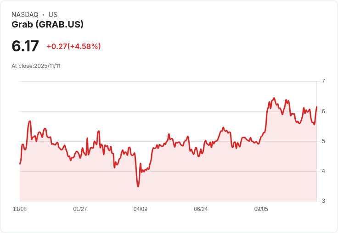Click the y-axis value 5
Image resolution: width=338 pixels, height=233 pixels.
click(x=323, y=141)
